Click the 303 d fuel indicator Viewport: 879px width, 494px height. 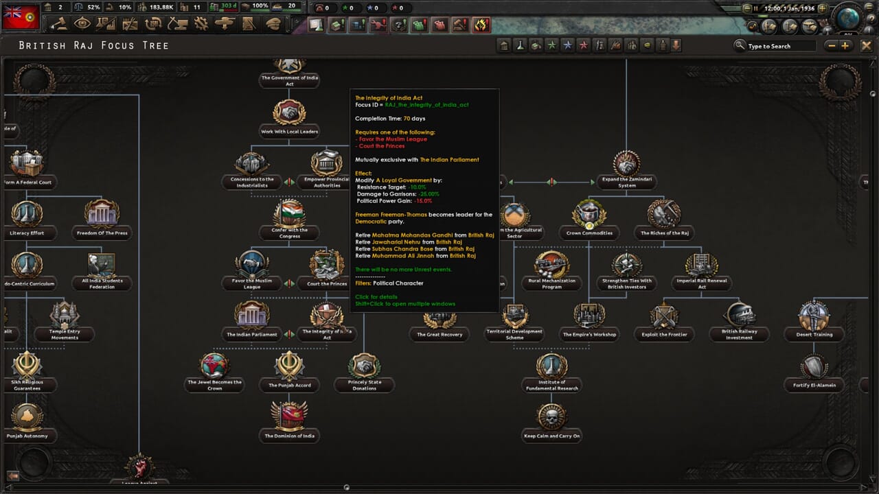tap(222, 7)
